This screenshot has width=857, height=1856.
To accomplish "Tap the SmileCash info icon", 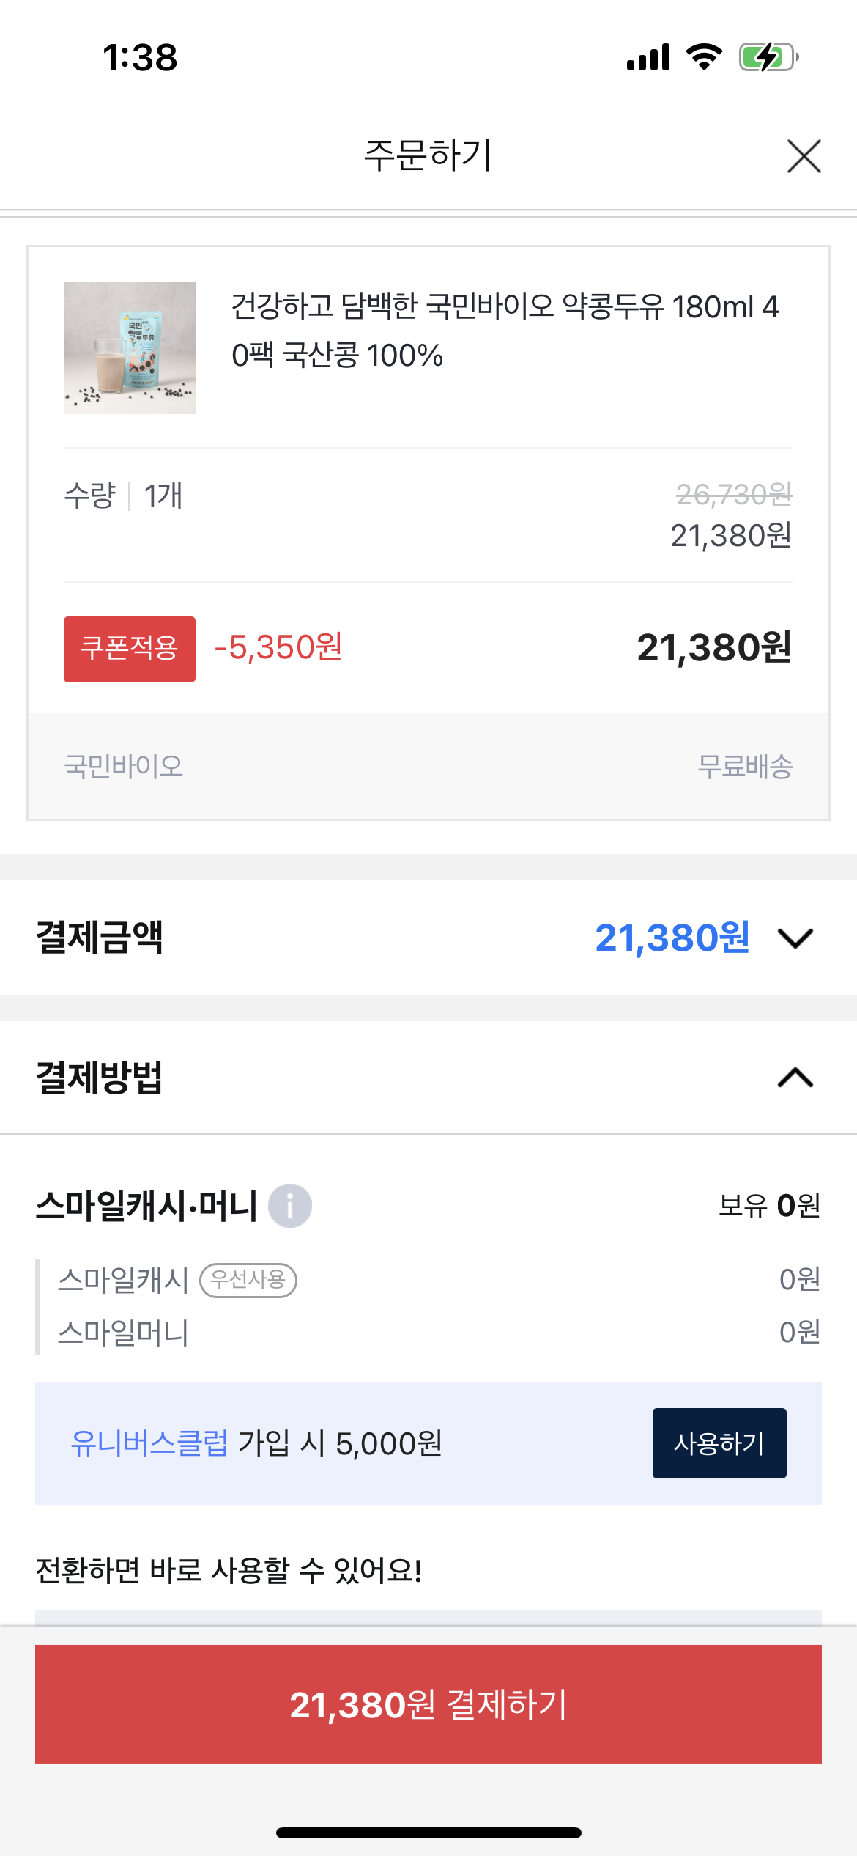I will [x=290, y=1206].
